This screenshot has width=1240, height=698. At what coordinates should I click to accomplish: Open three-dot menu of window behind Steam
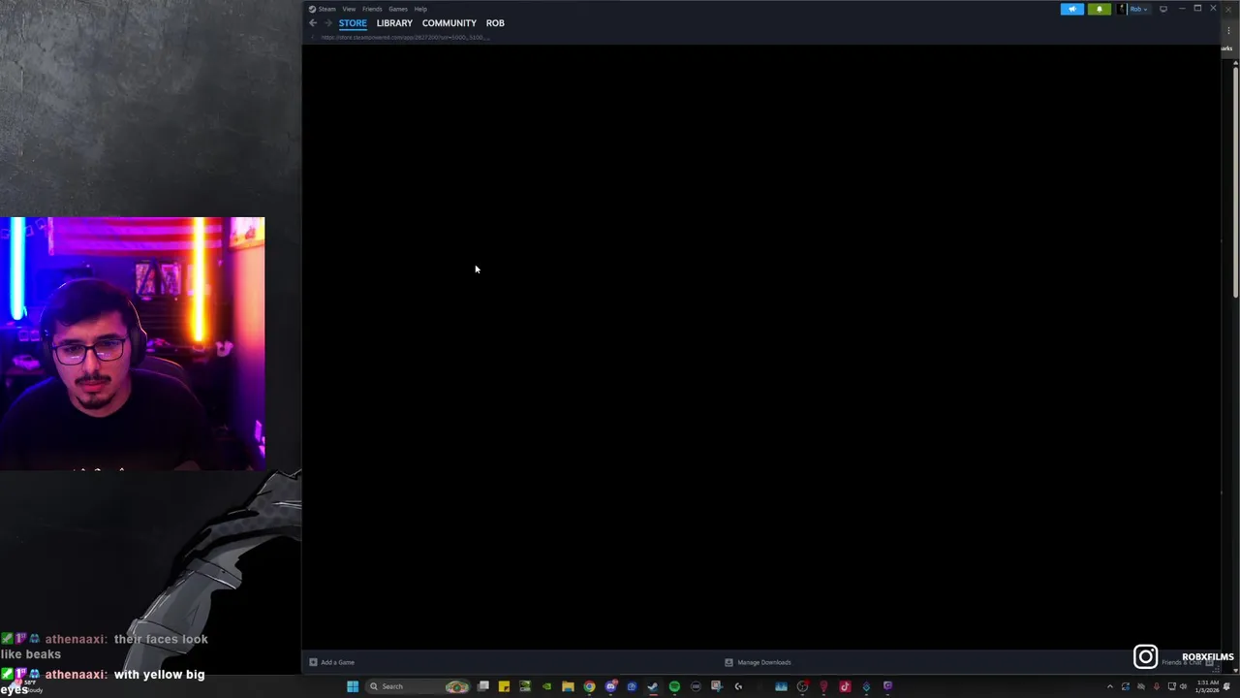click(x=1229, y=30)
